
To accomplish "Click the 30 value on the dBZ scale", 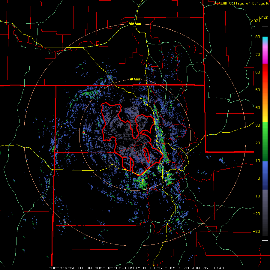I will tap(258, 125).
